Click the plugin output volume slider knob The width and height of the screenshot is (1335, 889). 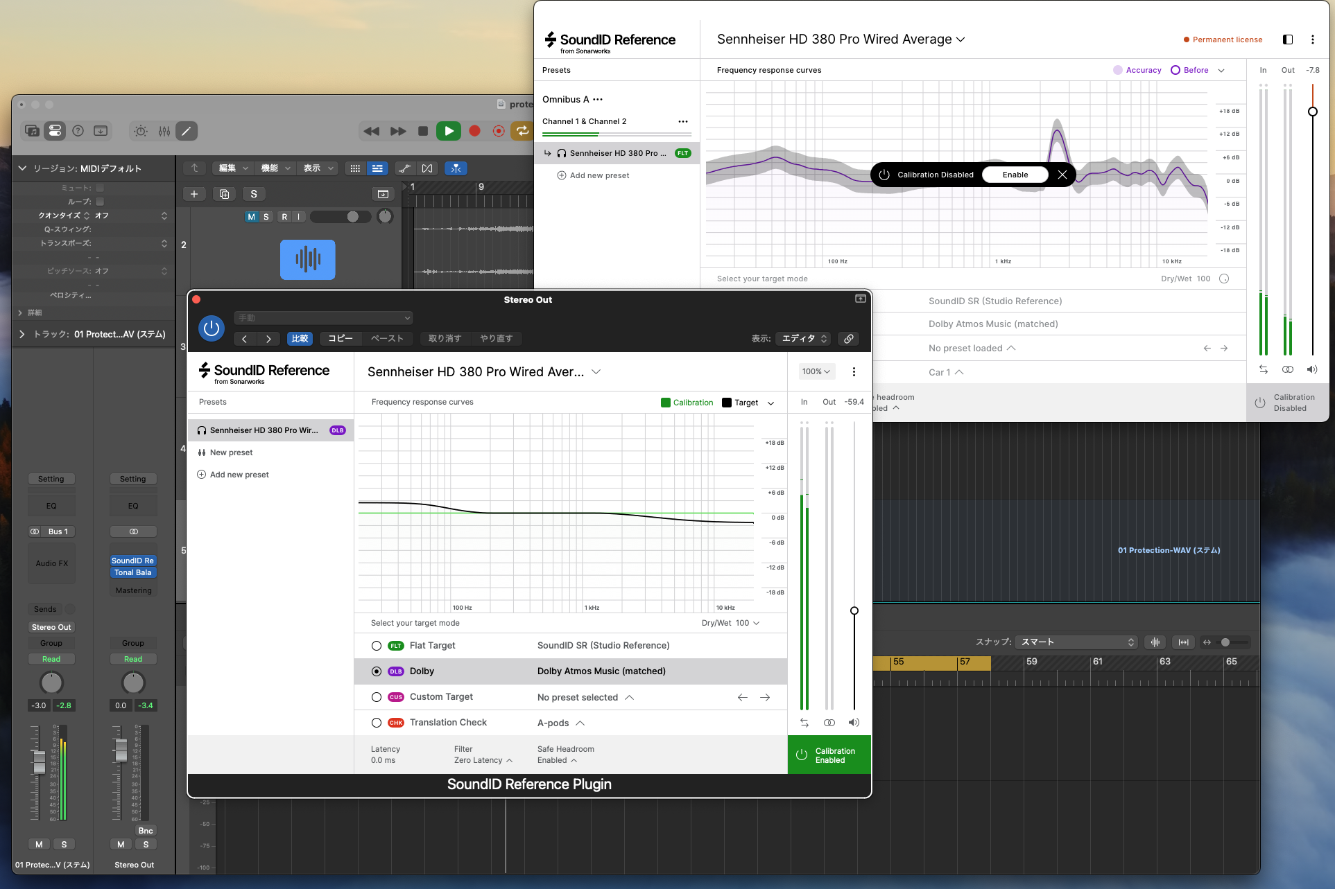854,610
